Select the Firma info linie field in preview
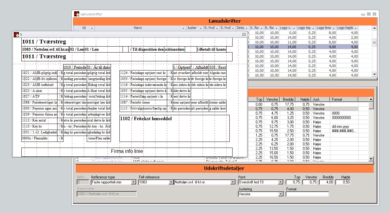Viewport: 390px width, 213px height. (127, 152)
